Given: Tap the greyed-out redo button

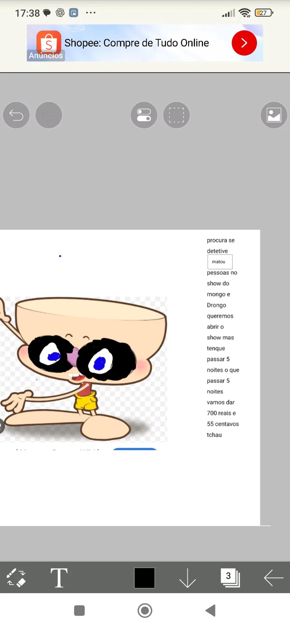Looking at the screenshot, I should tap(49, 115).
